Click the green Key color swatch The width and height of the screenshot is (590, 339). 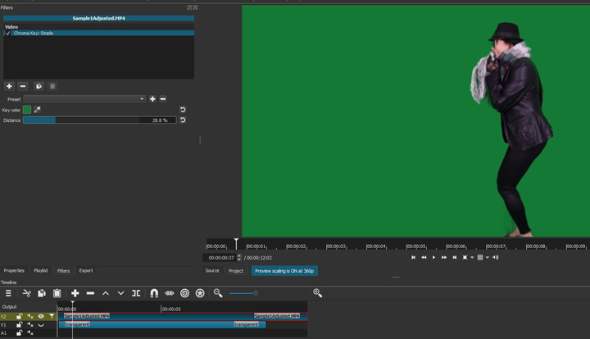coord(27,110)
